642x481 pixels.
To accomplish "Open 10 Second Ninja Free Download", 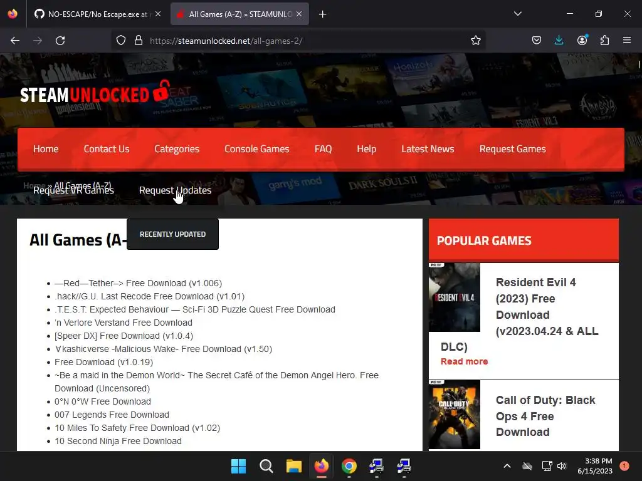I will (118, 441).
